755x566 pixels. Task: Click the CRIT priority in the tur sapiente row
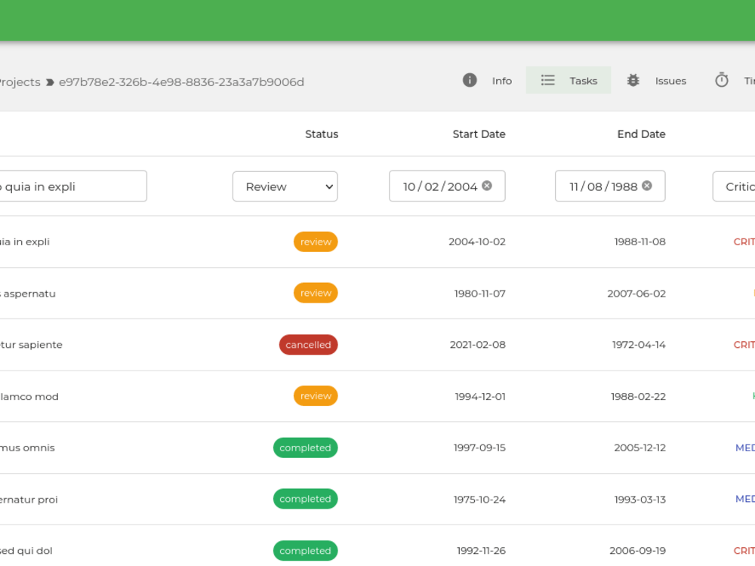(744, 345)
